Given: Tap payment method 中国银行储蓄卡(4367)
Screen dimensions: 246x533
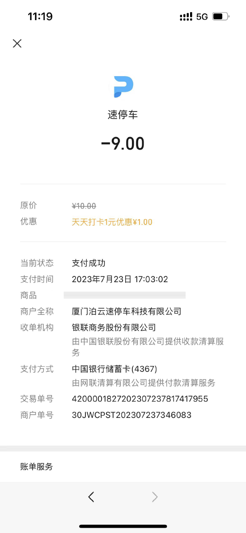Looking at the screenshot, I should pyautogui.click(x=115, y=369).
